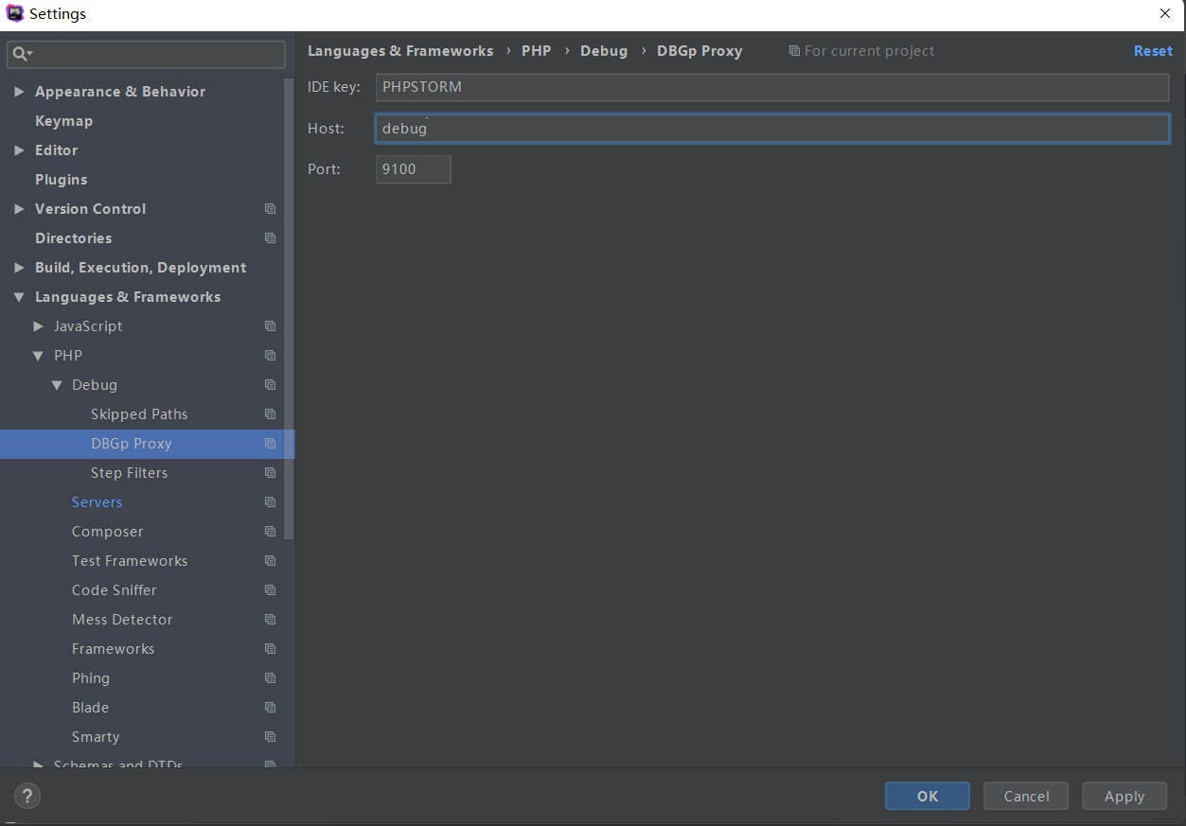Screen dimensions: 1186x826
Task: Open the help question mark button
Action: [x=27, y=797]
